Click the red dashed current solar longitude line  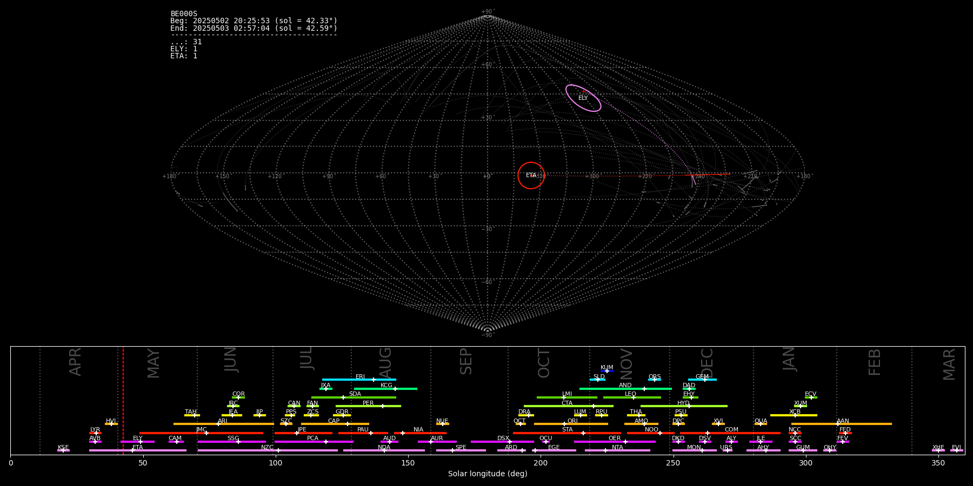(123, 400)
